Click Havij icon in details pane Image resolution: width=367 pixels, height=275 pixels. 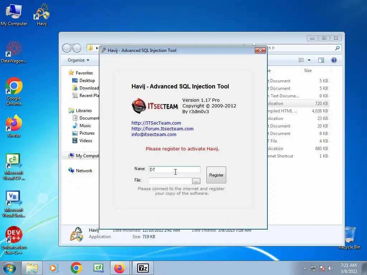[x=77, y=234]
